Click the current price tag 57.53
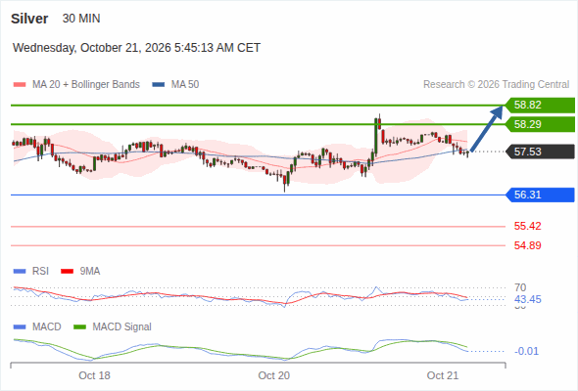This screenshot has height=391, width=578. [x=540, y=152]
